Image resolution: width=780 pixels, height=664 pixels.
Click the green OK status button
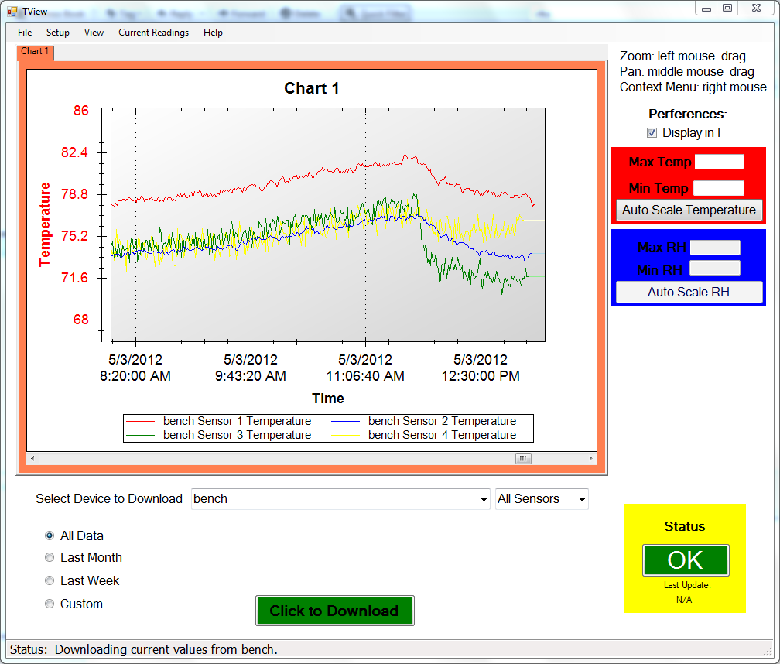(686, 560)
